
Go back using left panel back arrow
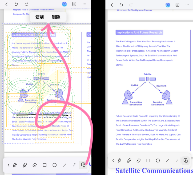[x=7, y=4]
